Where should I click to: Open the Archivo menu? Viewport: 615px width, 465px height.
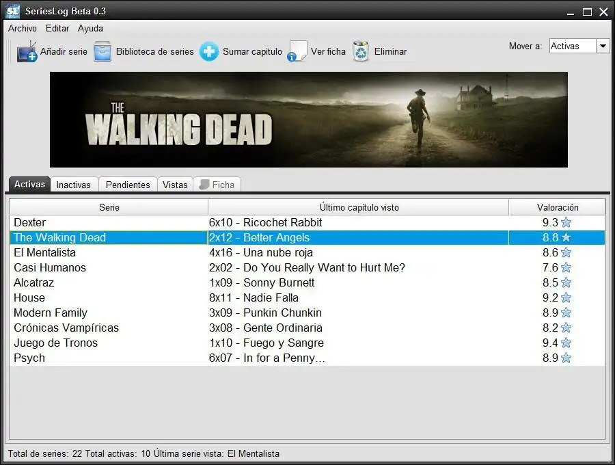(23, 28)
